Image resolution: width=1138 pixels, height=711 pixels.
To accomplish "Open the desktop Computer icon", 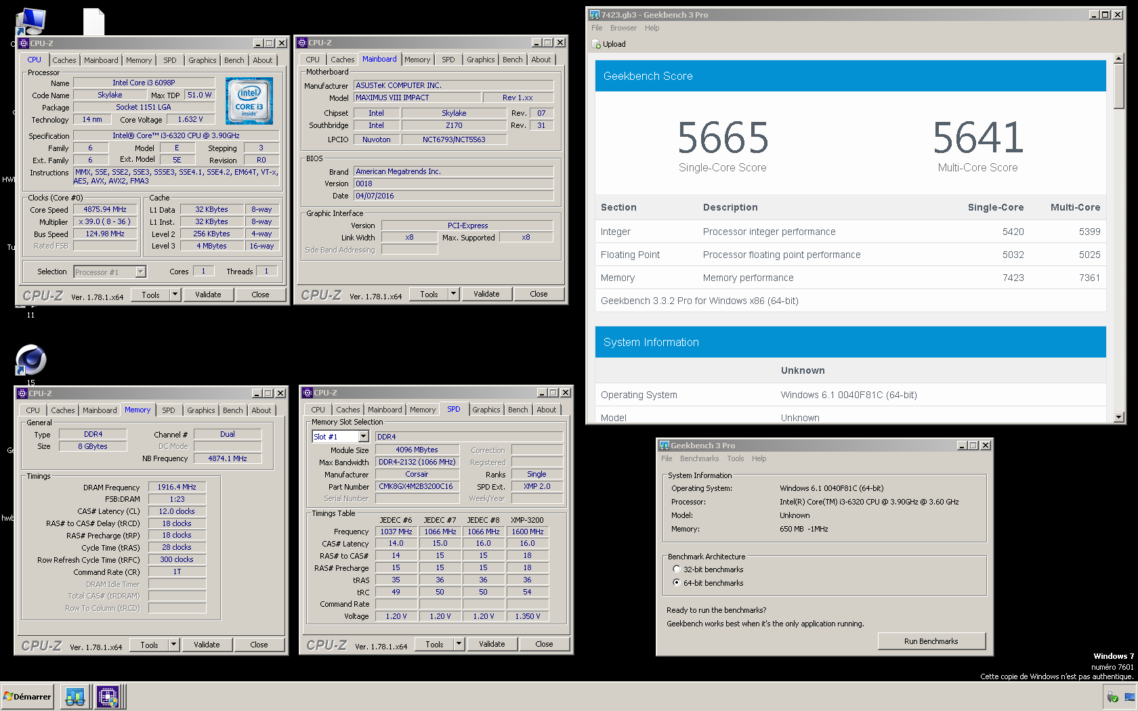I will pyautogui.click(x=30, y=21).
